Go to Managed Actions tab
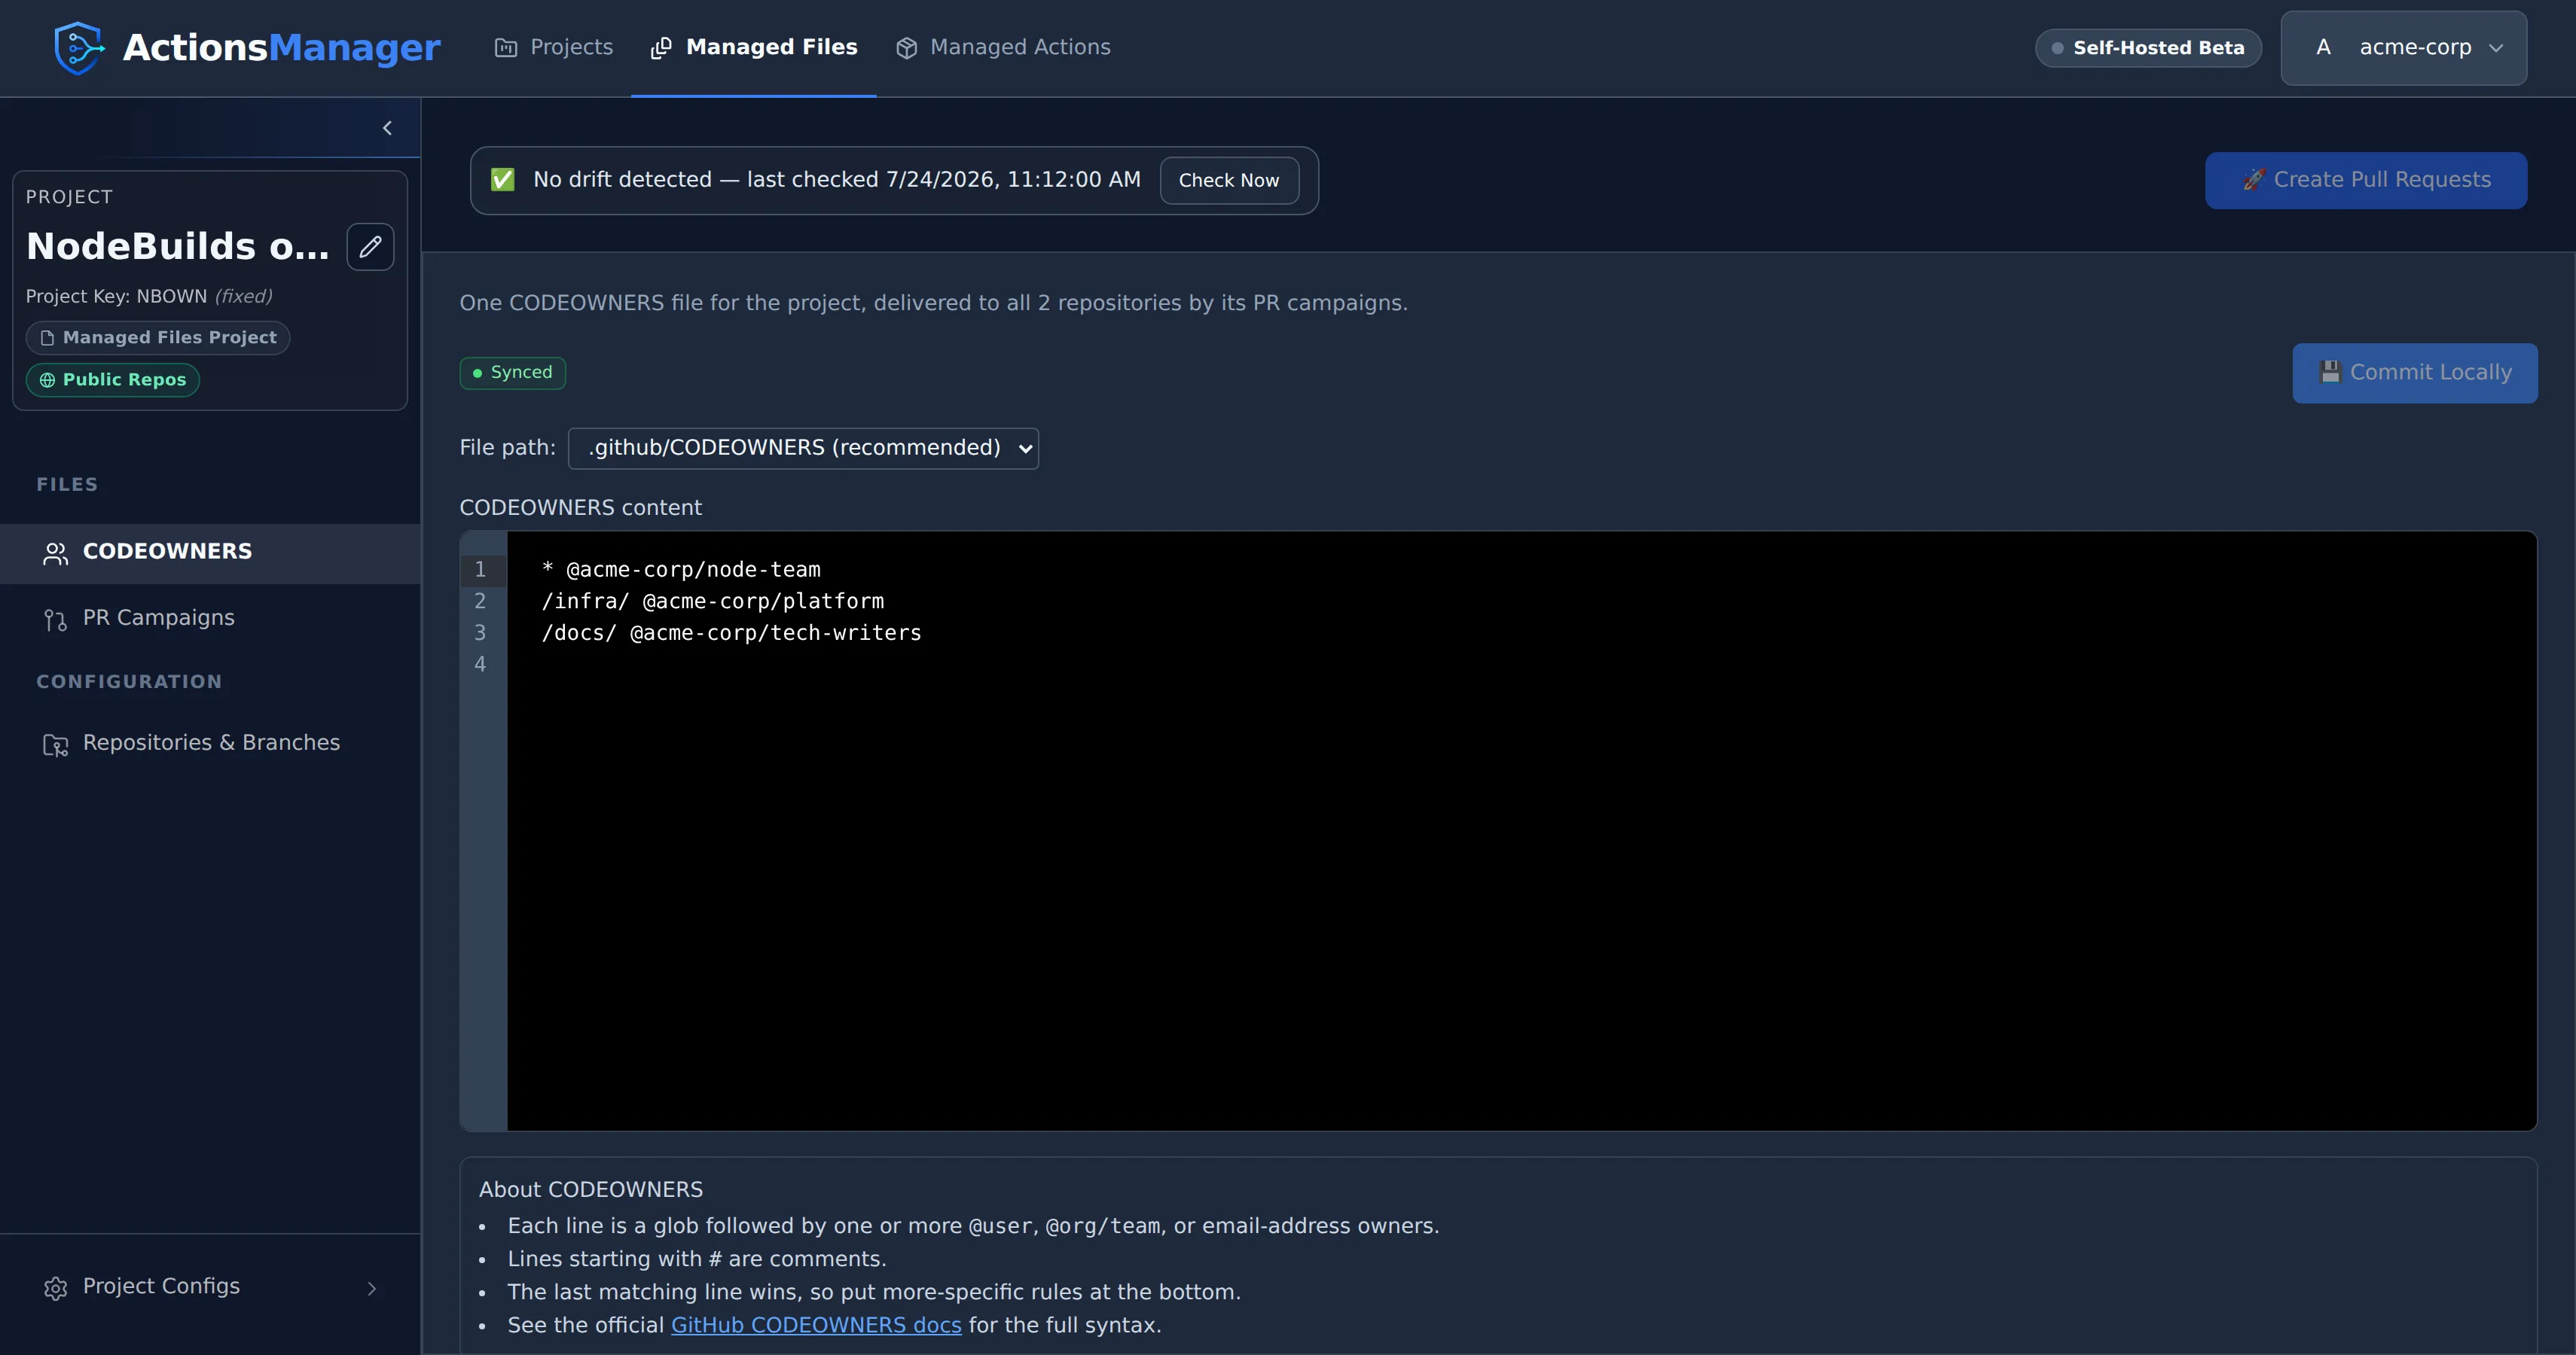This screenshot has height=1355, width=2576. coord(1003,48)
